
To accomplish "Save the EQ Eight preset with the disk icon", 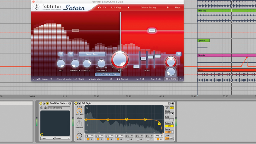I will point(173,103).
